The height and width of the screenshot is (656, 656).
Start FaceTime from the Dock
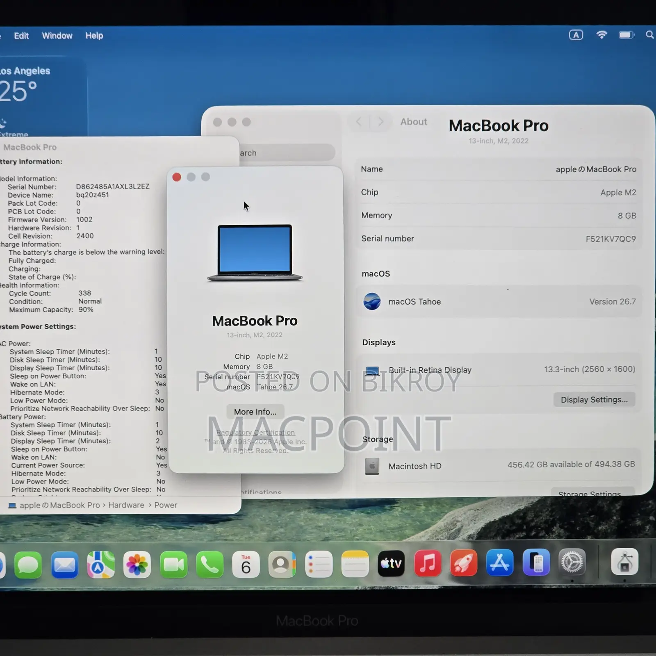(173, 565)
